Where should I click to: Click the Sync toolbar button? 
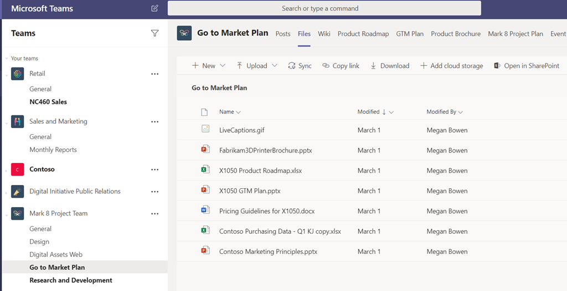tap(300, 66)
